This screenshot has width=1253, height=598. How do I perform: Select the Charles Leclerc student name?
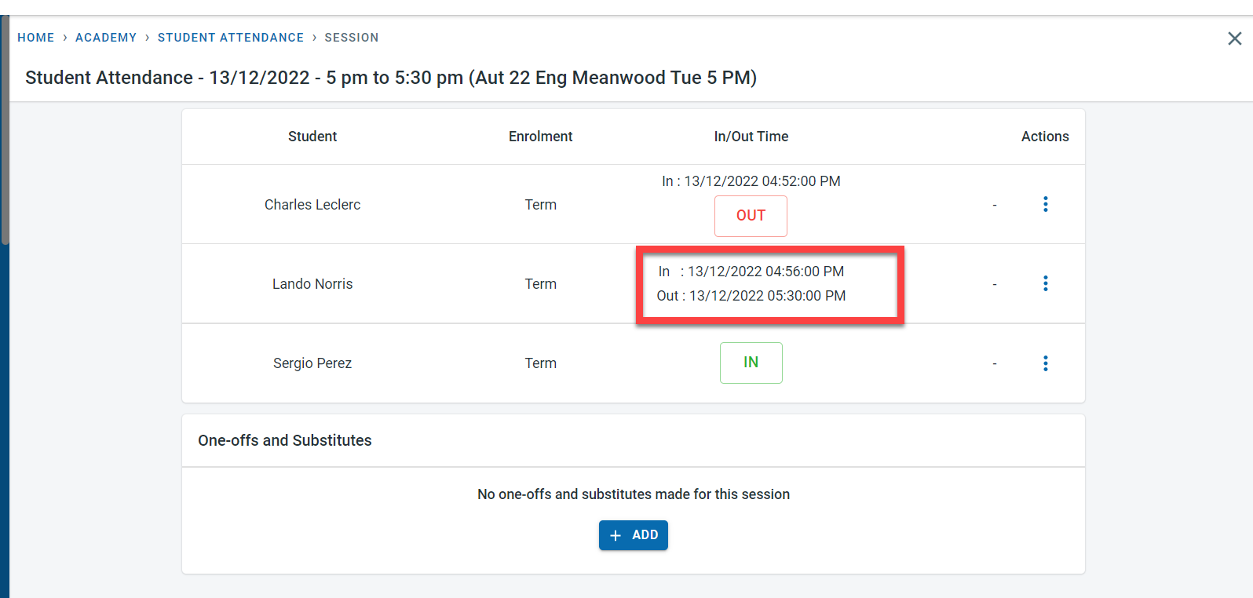pyautogui.click(x=312, y=205)
